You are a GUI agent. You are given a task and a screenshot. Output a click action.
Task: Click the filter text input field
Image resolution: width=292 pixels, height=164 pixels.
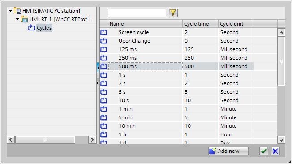137,13
